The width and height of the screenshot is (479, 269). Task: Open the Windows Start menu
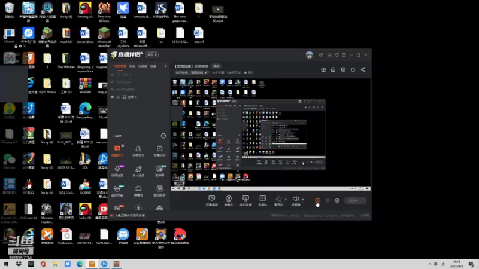[x=6, y=264]
